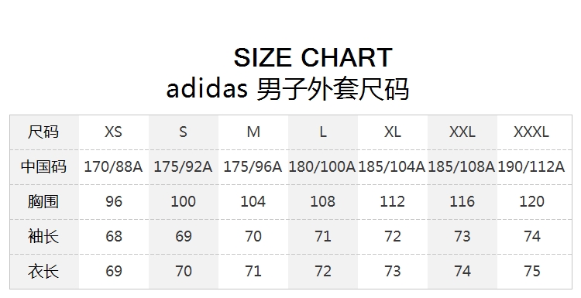Select chest measurement 120 for XXXL
581x298 pixels.
click(x=531, y=201)
